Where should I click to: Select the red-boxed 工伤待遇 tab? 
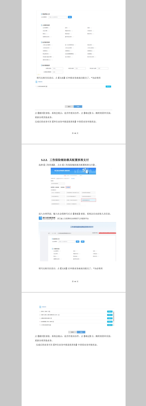(68, 187)
